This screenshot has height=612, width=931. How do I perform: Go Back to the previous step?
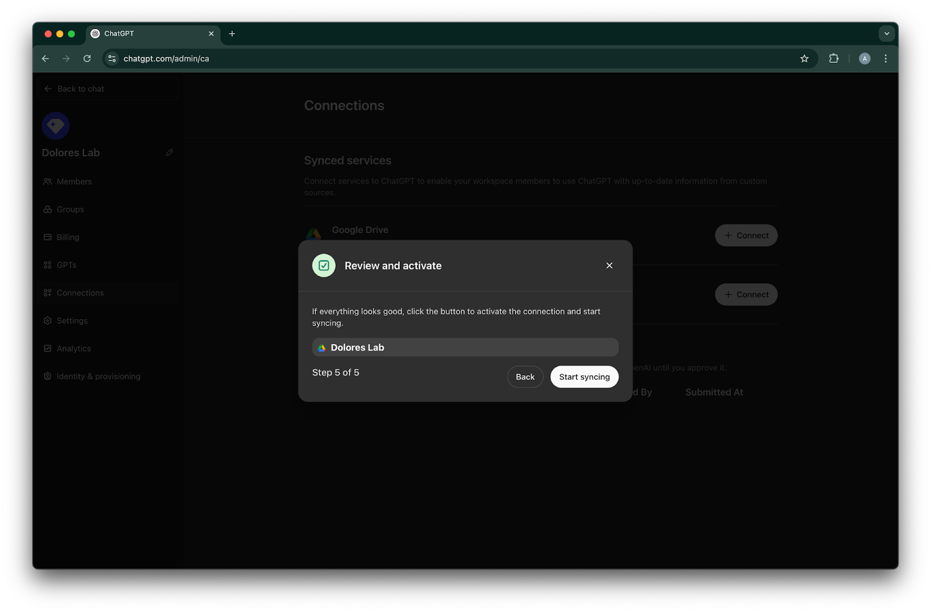pos(525,377)
